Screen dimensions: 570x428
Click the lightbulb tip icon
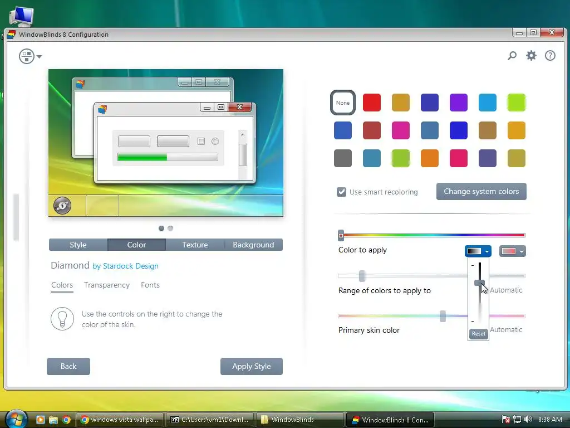[x=62, y=319]
